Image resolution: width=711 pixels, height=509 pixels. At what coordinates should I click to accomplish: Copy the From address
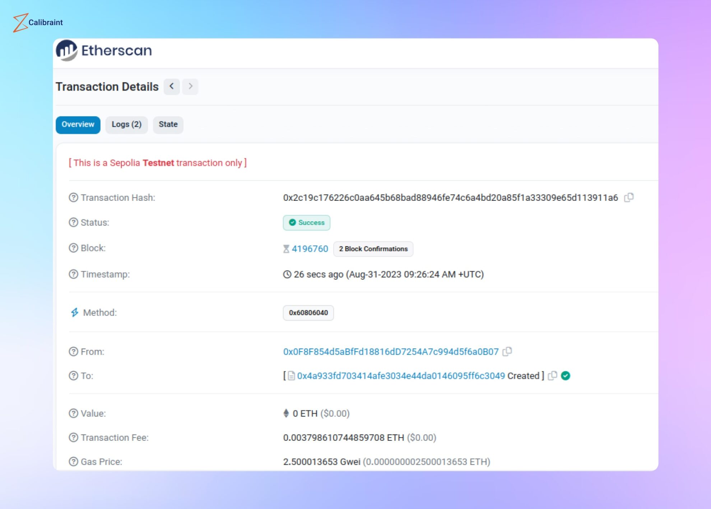click(x=507, y=352)
